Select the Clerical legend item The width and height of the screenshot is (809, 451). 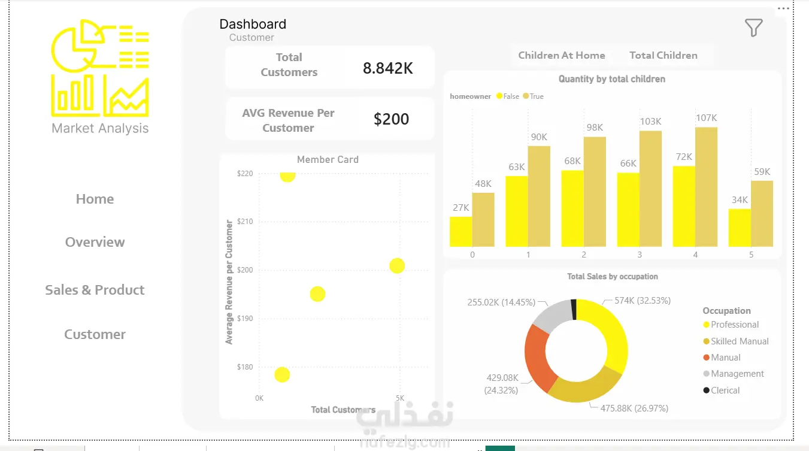[721, 391]
